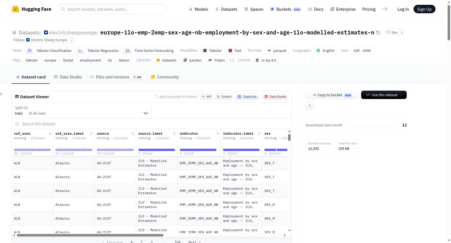Click the ref_area histogram bar
The width and height of the screenshot is (451, 243).
[32, 150]
